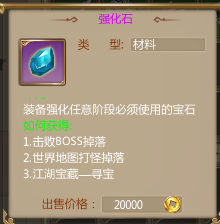Select the purple 强化石 title text

point(115,19)
